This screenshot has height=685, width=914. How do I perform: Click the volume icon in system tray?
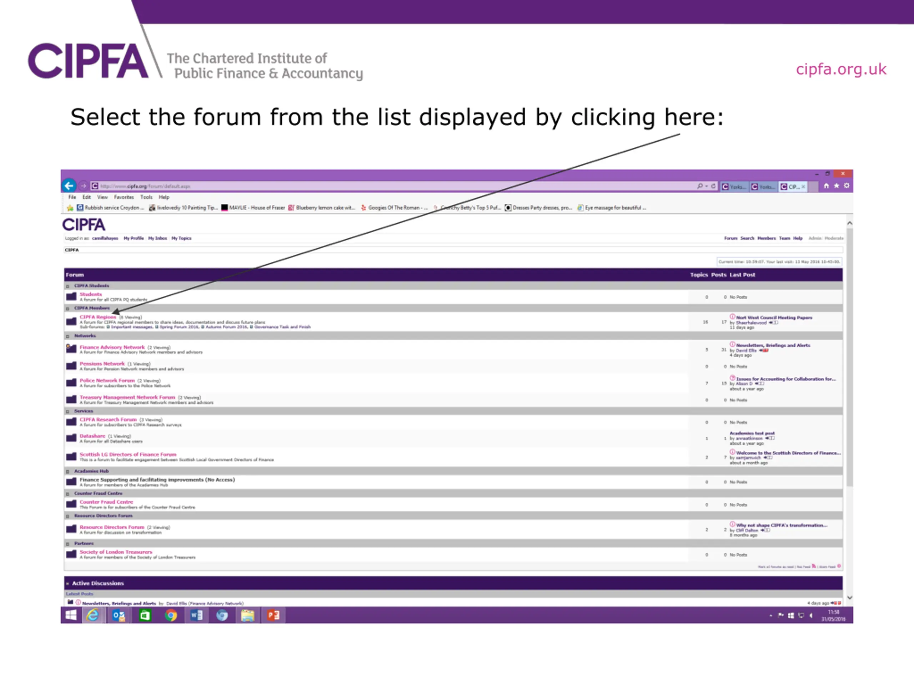click(811, 616)
